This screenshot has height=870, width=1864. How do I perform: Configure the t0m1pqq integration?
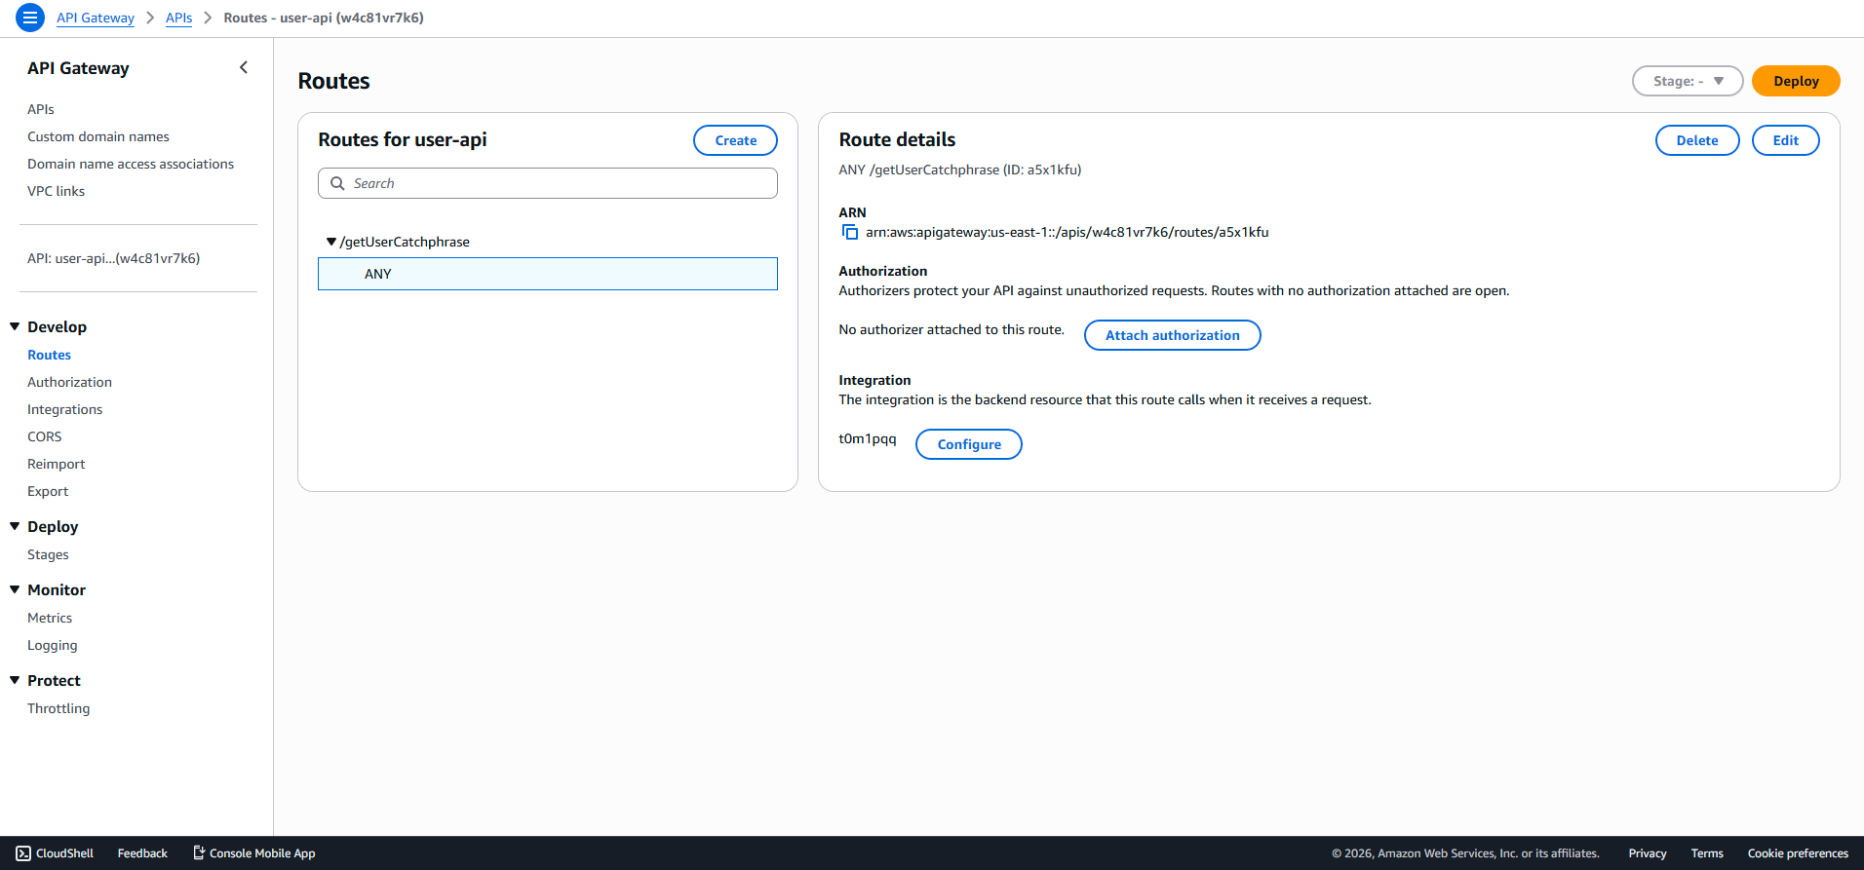coord(969,444)
